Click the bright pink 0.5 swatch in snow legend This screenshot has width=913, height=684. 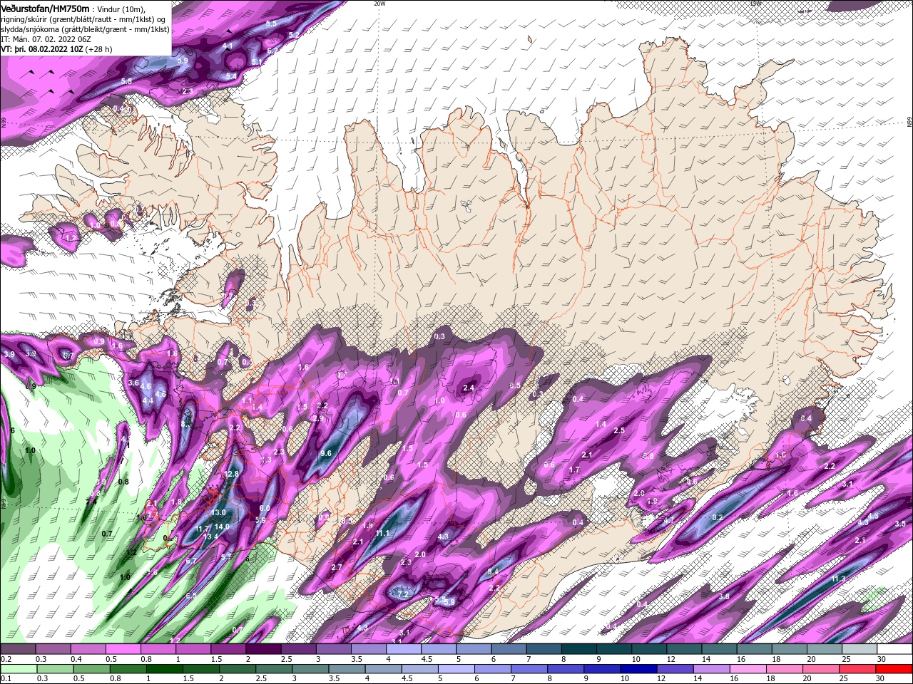[x=123, y=648]
